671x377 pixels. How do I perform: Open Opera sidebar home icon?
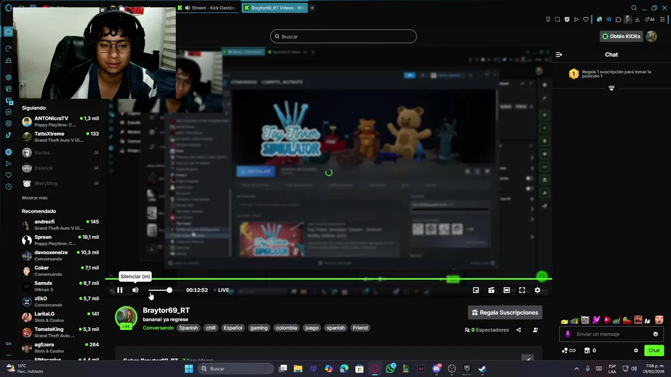point(8,31)
